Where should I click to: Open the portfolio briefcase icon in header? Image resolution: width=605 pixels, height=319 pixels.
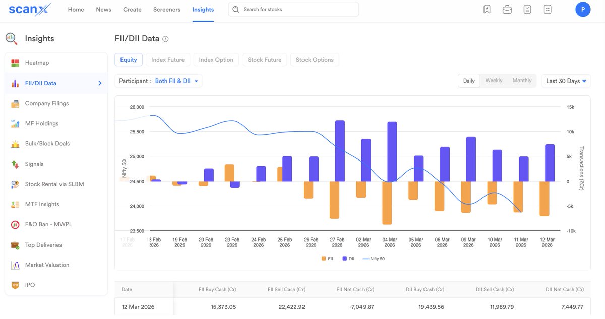(507, 9)
